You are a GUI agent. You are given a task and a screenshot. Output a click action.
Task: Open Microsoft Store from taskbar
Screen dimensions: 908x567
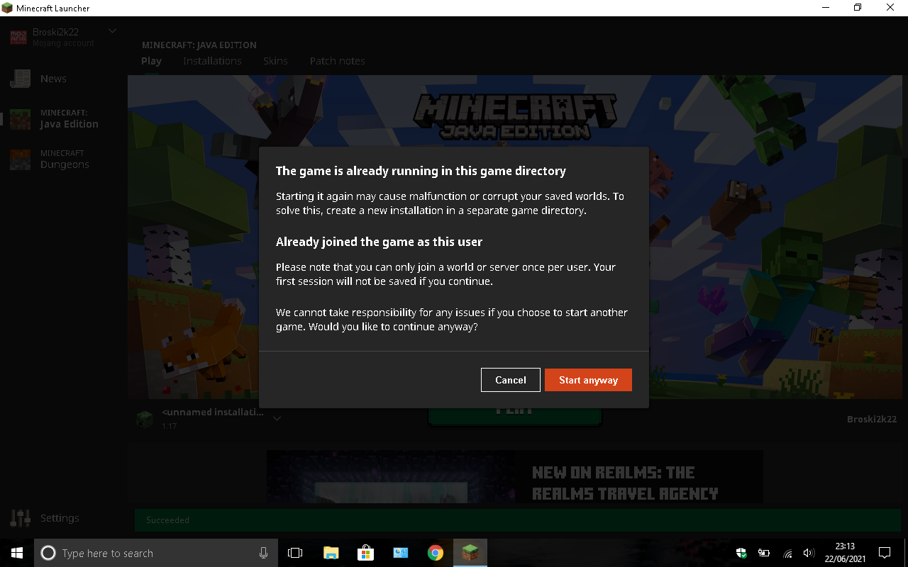[x=365, y=553]
